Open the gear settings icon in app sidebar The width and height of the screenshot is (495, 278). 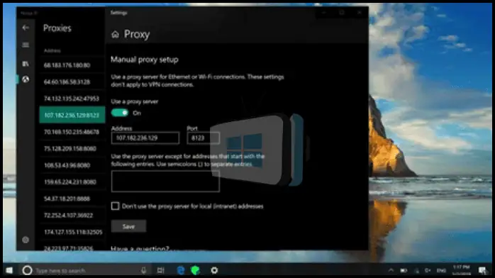pos(26,240)
